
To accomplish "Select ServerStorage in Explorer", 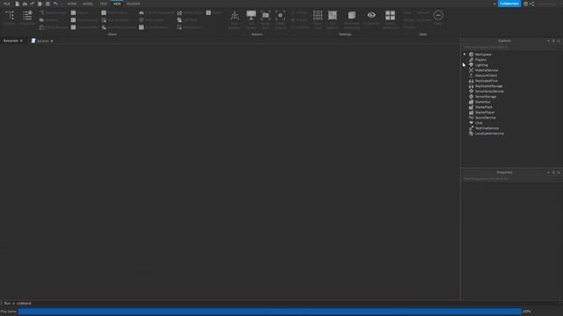I will (x=486, y=97).
